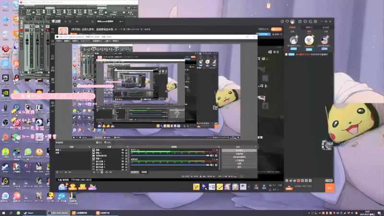Screen dimensions: 384x216
Task: Click orange send button in Douyu chat
Action: coord(330,188)
